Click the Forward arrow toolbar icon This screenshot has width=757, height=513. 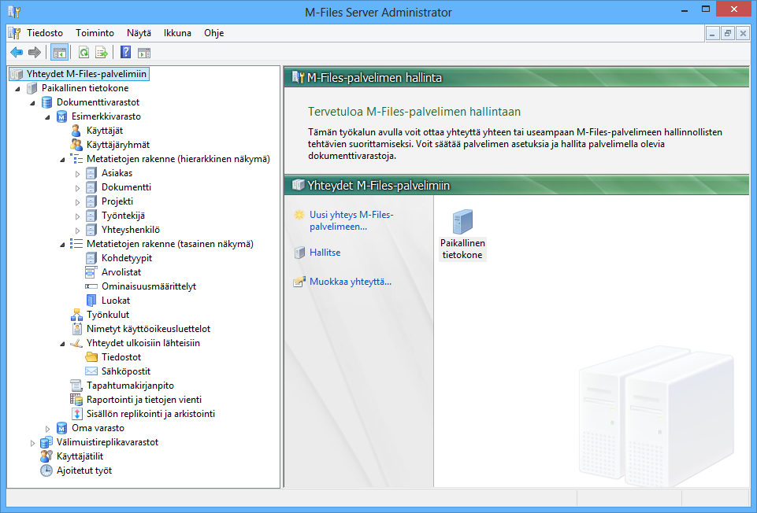coord(35,52)
